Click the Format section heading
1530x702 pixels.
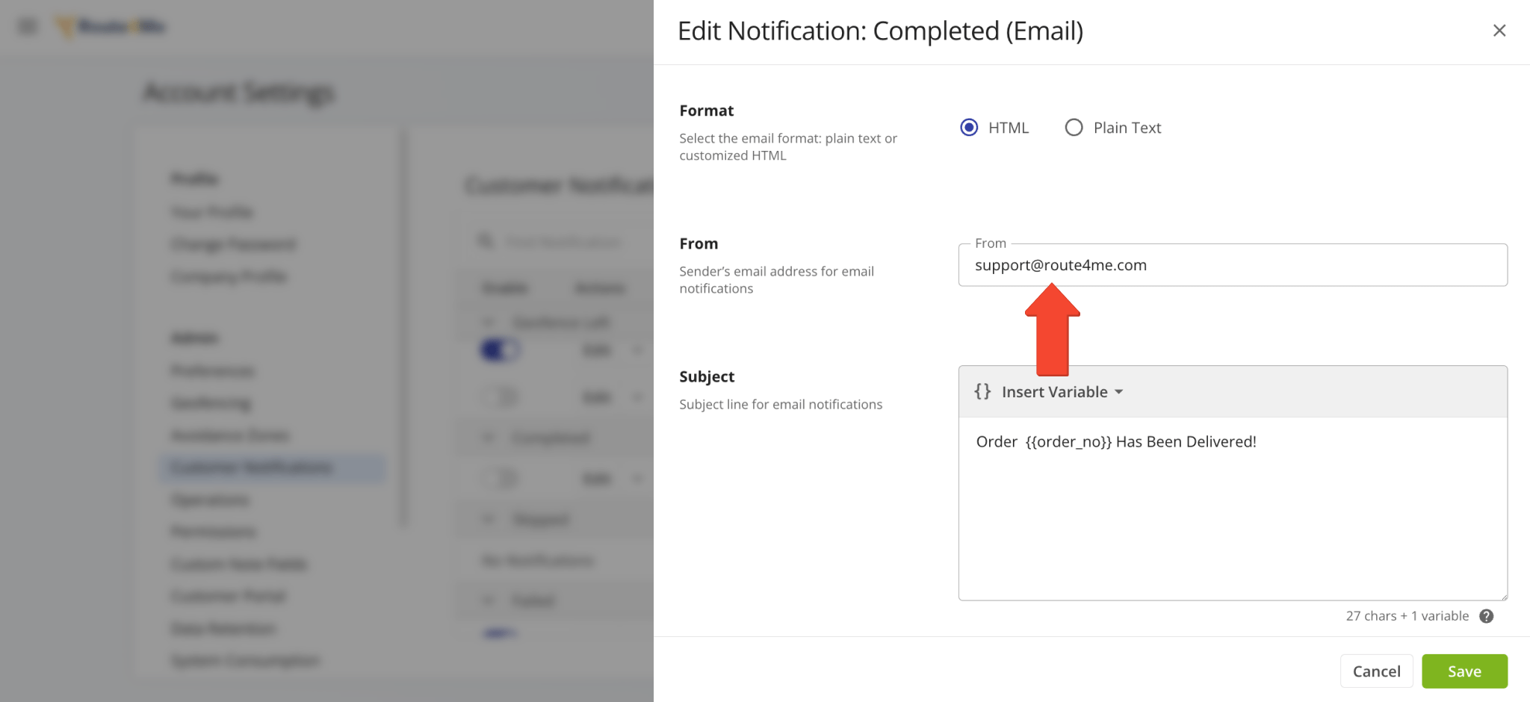click(x=707, y=111)
